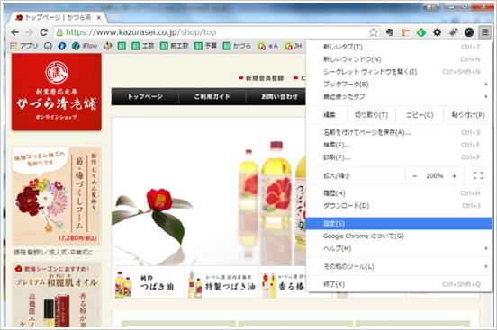
Task: Open the iFlow bookmark
Action: (x=85, y=46)
